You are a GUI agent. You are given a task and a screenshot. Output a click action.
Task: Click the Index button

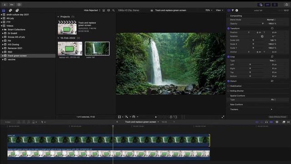tap(8, 122)
